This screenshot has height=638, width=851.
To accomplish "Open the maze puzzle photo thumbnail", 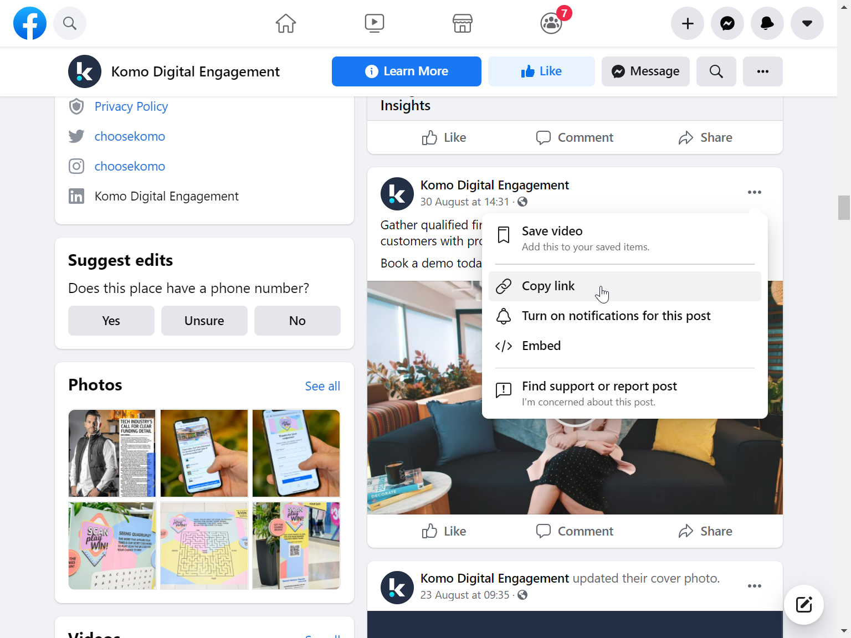I will tap(204, 546).
